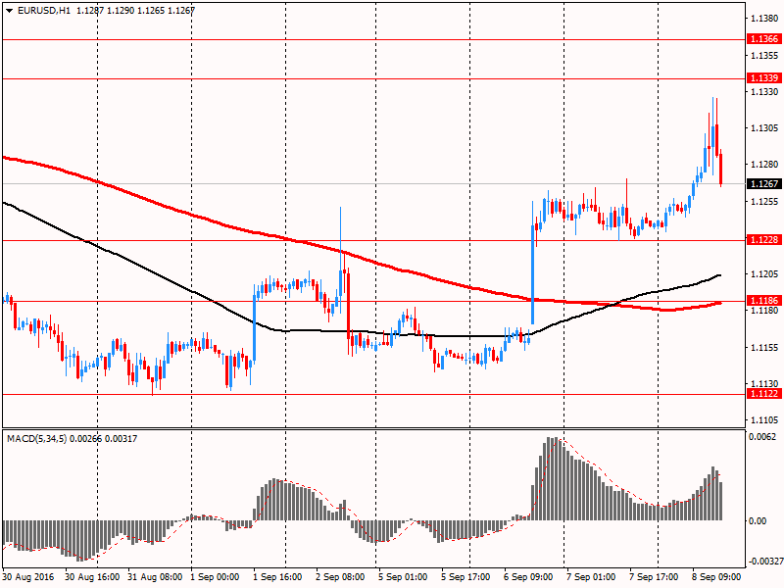
Task: Click the 8 Sep 09:00 time label
Action: tap(716, 577)
